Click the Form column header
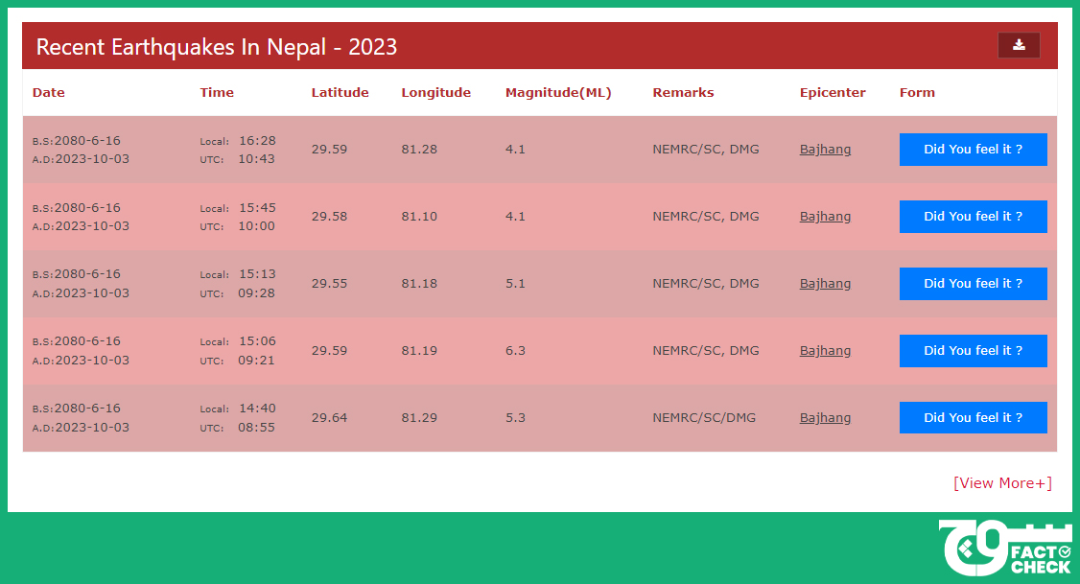 [918, 92]
